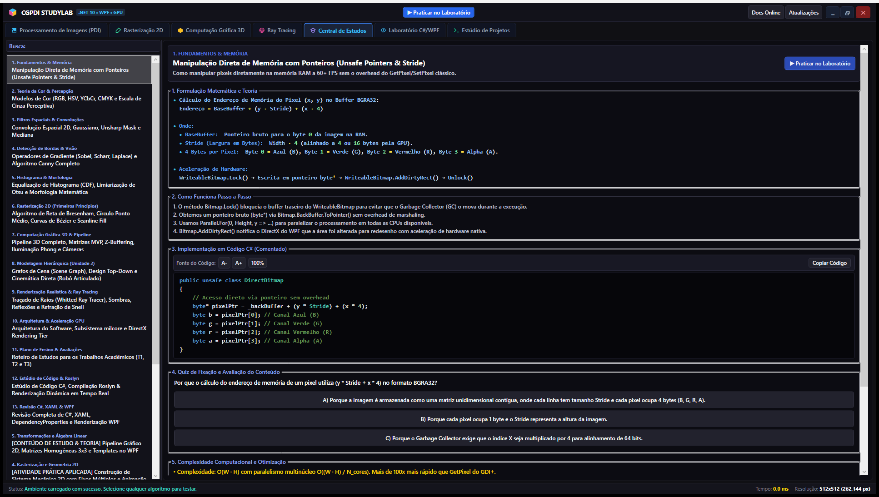Screen dimensions: 879x497
Task: Select the Central de Estudos tab
Action: tap(338, 30)
